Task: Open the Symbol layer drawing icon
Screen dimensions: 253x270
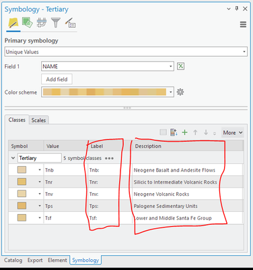Action: (42, 23)
